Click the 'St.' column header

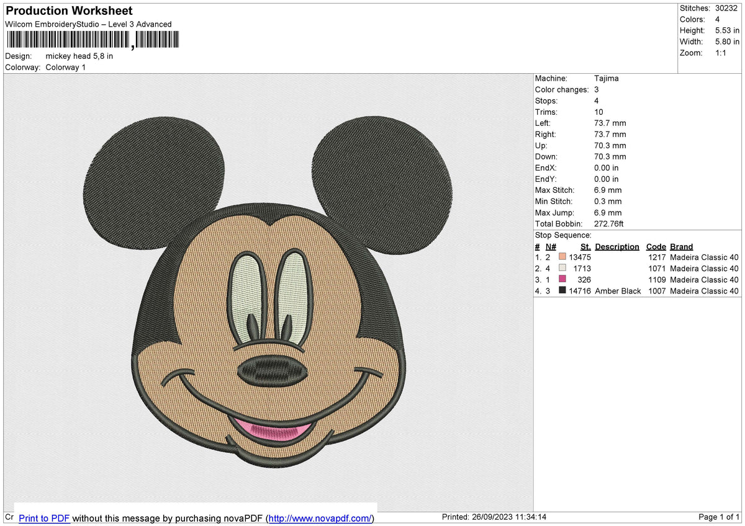[585, 246]
